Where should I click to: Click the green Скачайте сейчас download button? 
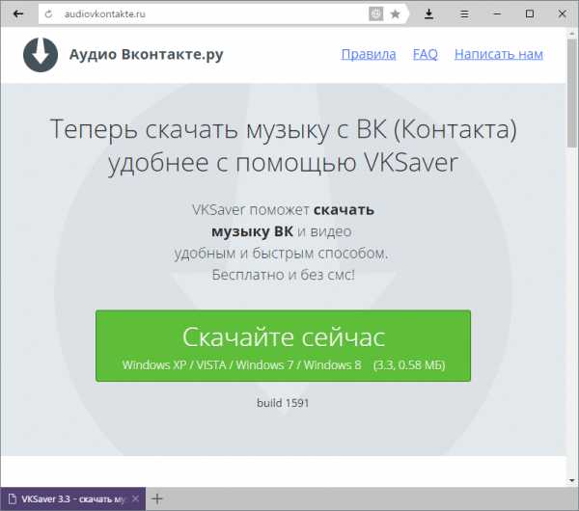[283, 345]
